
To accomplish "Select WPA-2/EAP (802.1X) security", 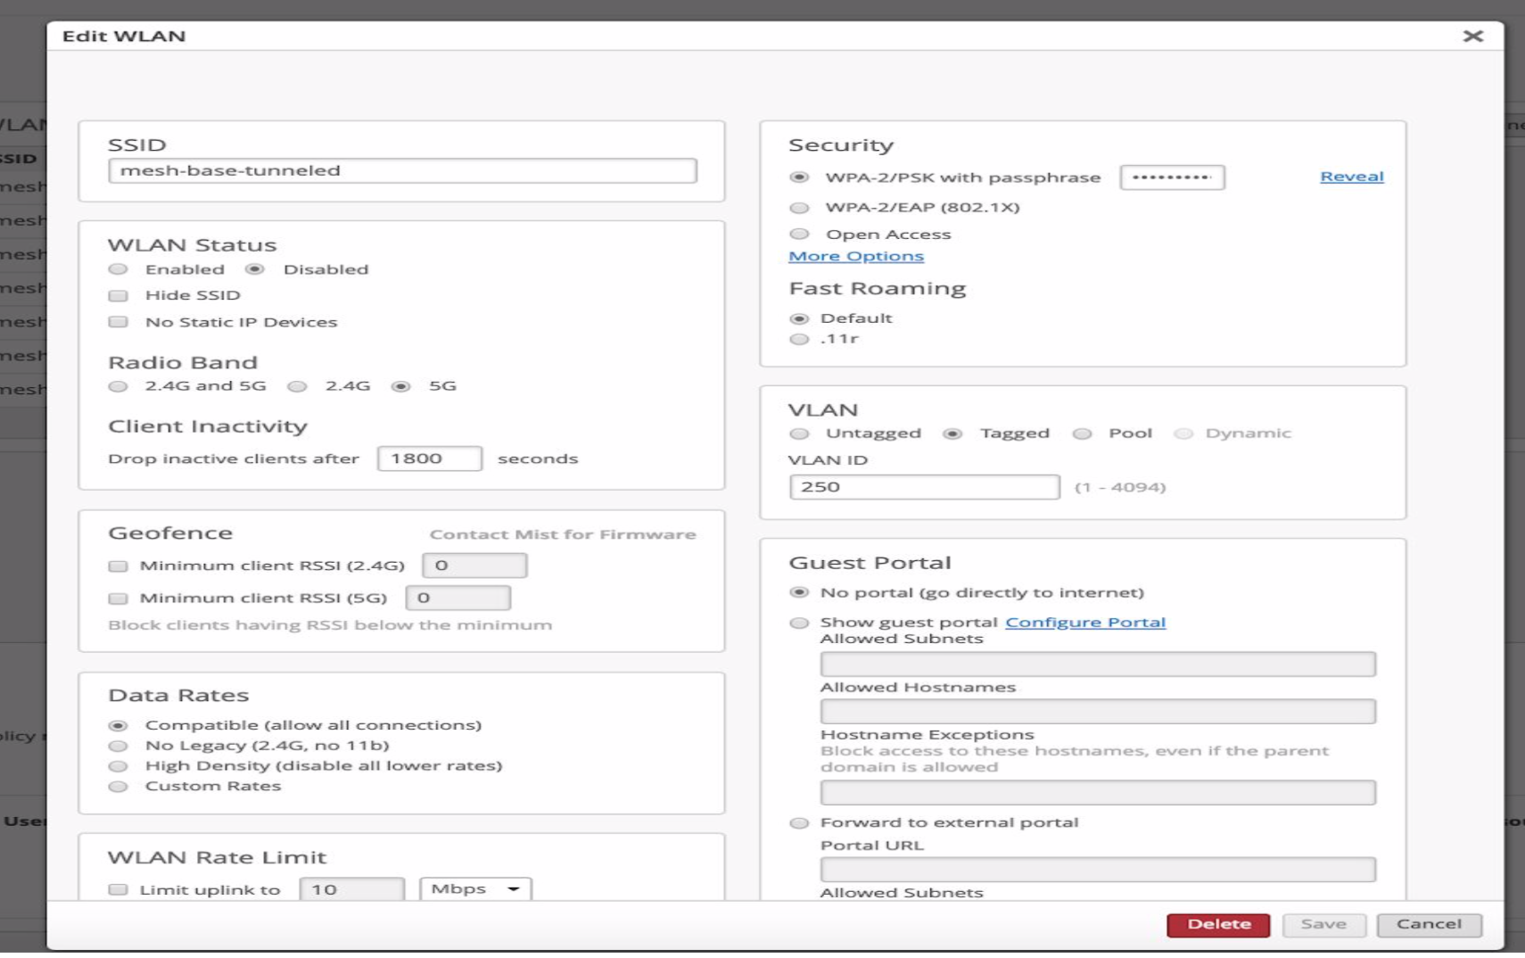I will pyautogui.click(x=799, y=208).
